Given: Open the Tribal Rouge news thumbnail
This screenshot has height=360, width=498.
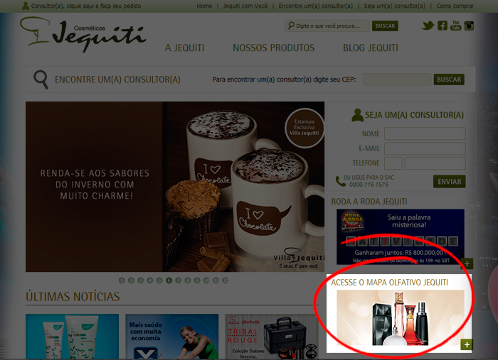Looking at the screenshot, I should point(272,337).
